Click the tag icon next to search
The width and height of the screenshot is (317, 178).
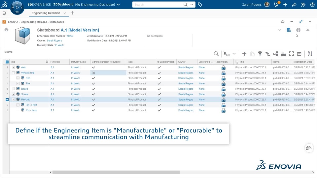pyautogui.click(x=200, y=5)
